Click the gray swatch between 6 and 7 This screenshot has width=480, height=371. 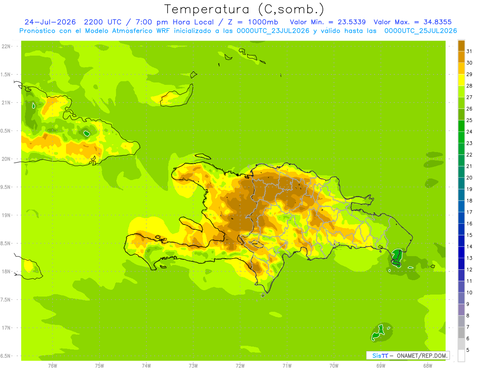(461, 333)
